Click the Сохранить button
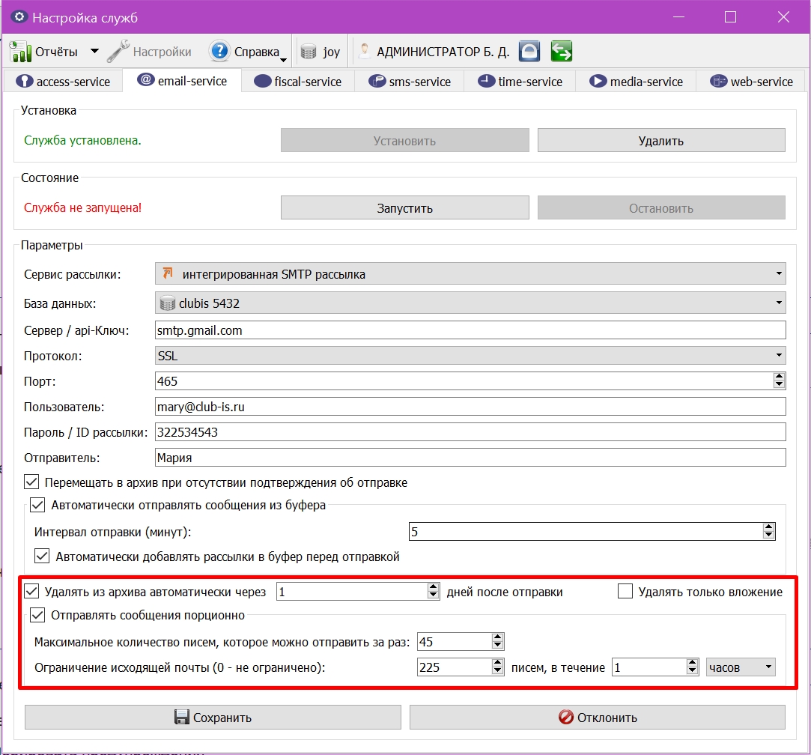811x755 pixels. tap(213, 718)
